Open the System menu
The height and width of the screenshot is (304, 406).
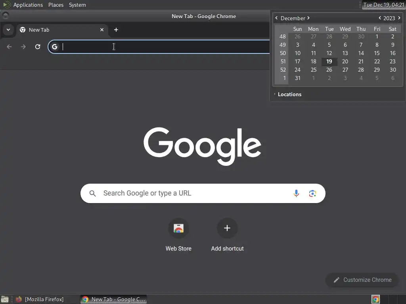pyautogui.click(x=77, y=5)
